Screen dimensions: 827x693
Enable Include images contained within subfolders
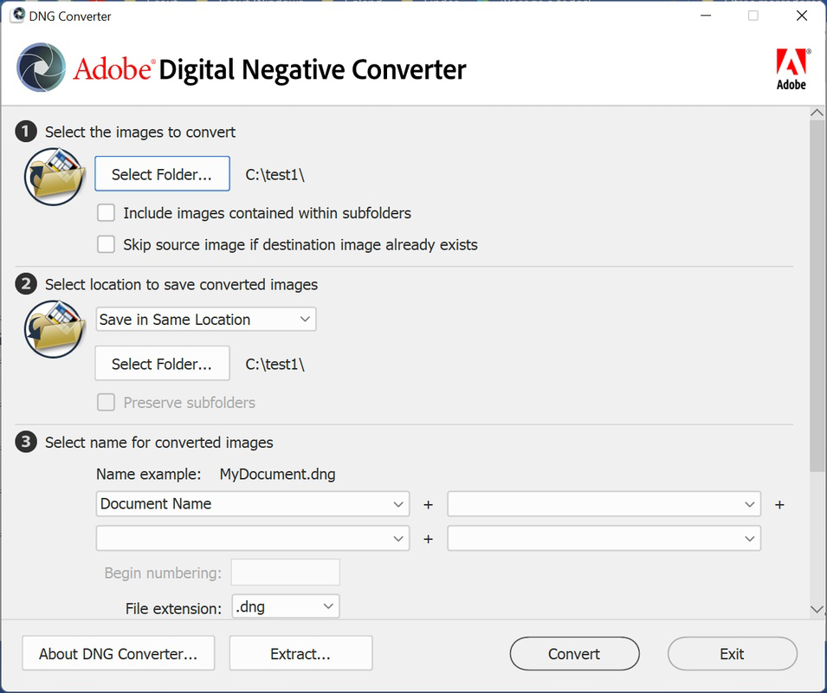coord(106,213)
